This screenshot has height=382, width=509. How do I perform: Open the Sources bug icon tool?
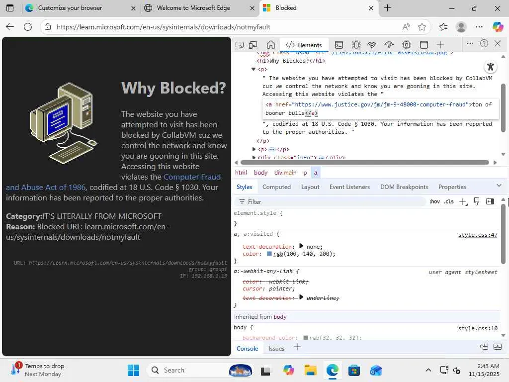[x=356, y=45]
